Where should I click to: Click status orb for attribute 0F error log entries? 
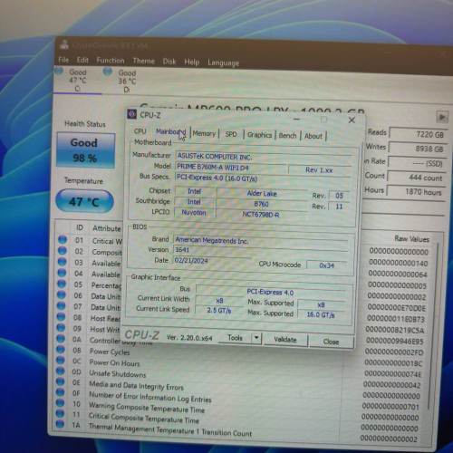[60, 392]
